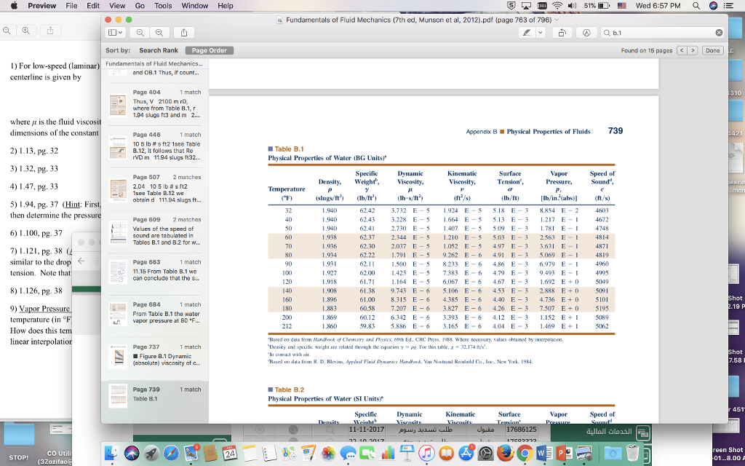Open the Tools menu in menu bar
This screenshot has width=745, height=466.
coord(163,6)
